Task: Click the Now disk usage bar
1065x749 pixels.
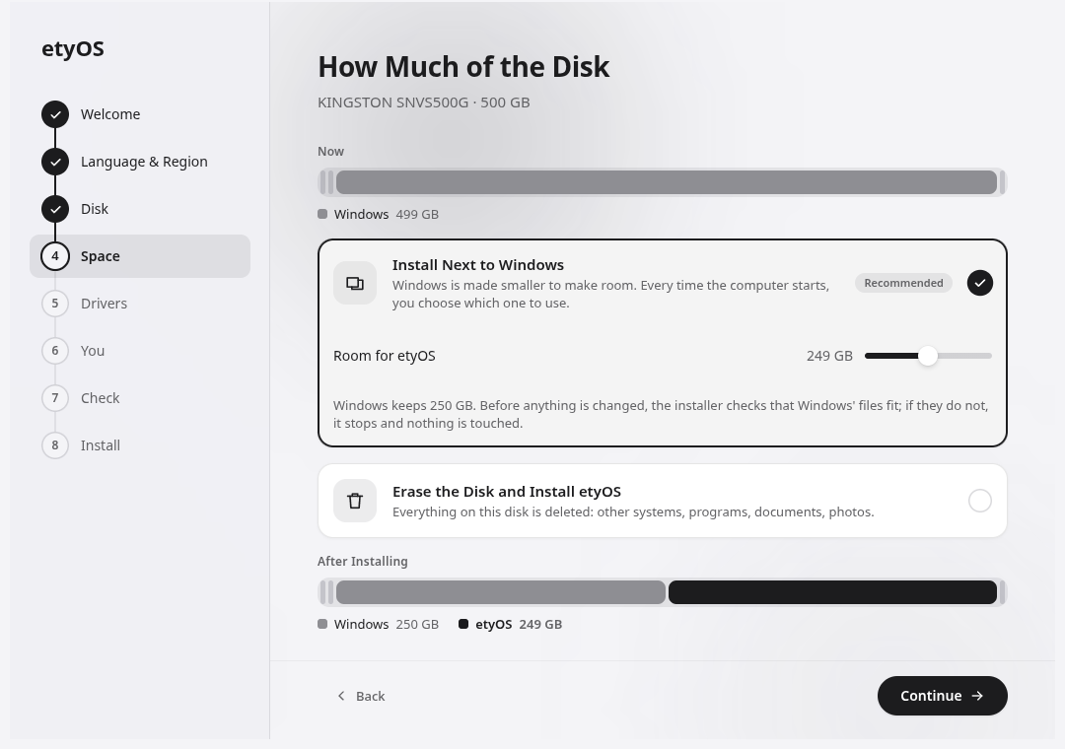Action: (x=663, y=182)
